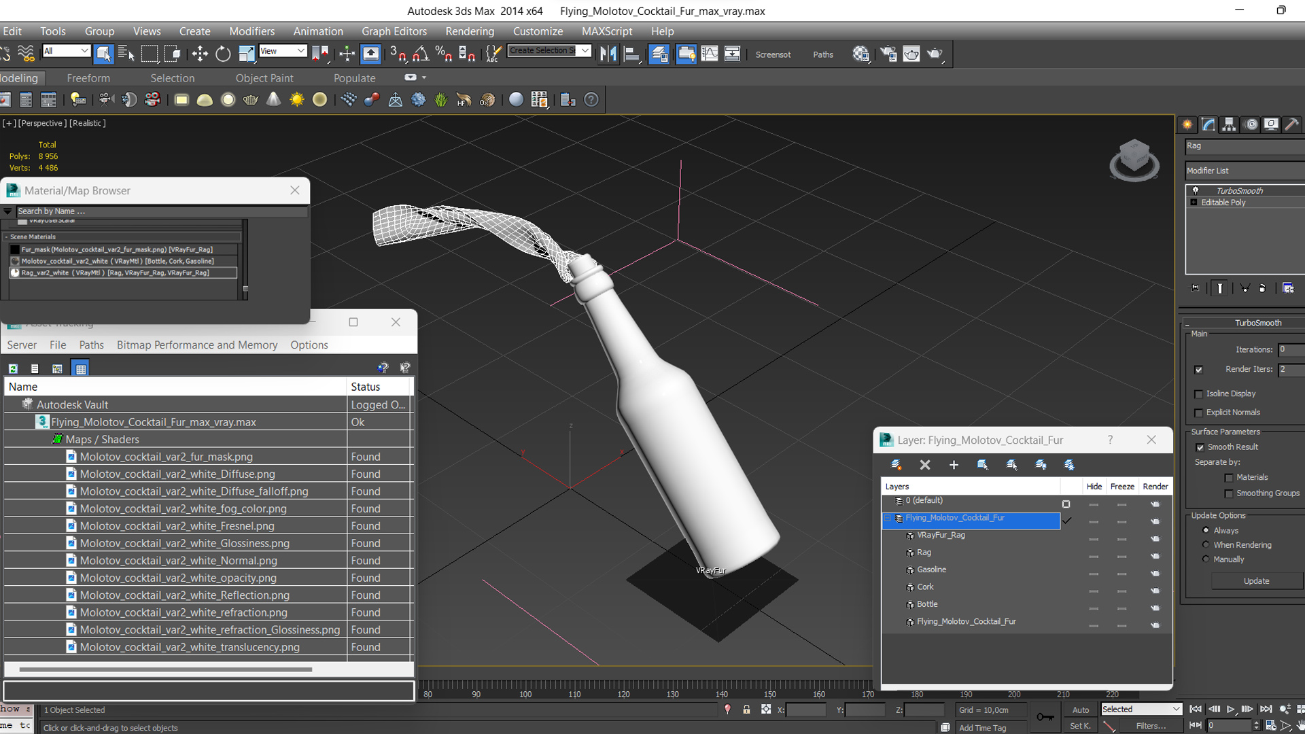Toggle Percent Snap in main toolbar
This screenshot has height=734, width=1305.
[x=444, y=54]
